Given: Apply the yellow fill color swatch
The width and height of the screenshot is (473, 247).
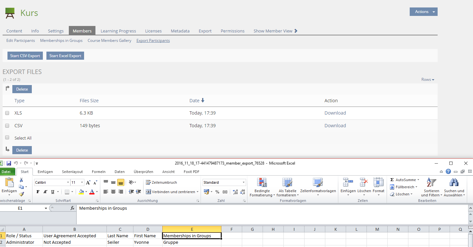Looking at the screenshot, I should 81,192.
